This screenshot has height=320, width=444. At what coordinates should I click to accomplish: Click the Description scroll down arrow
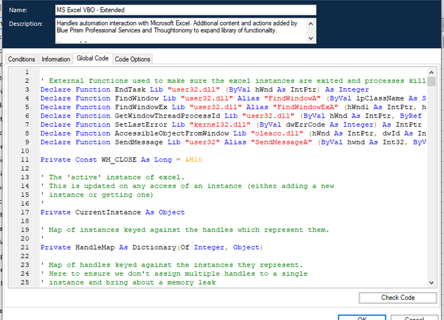(x=311, y=39)
